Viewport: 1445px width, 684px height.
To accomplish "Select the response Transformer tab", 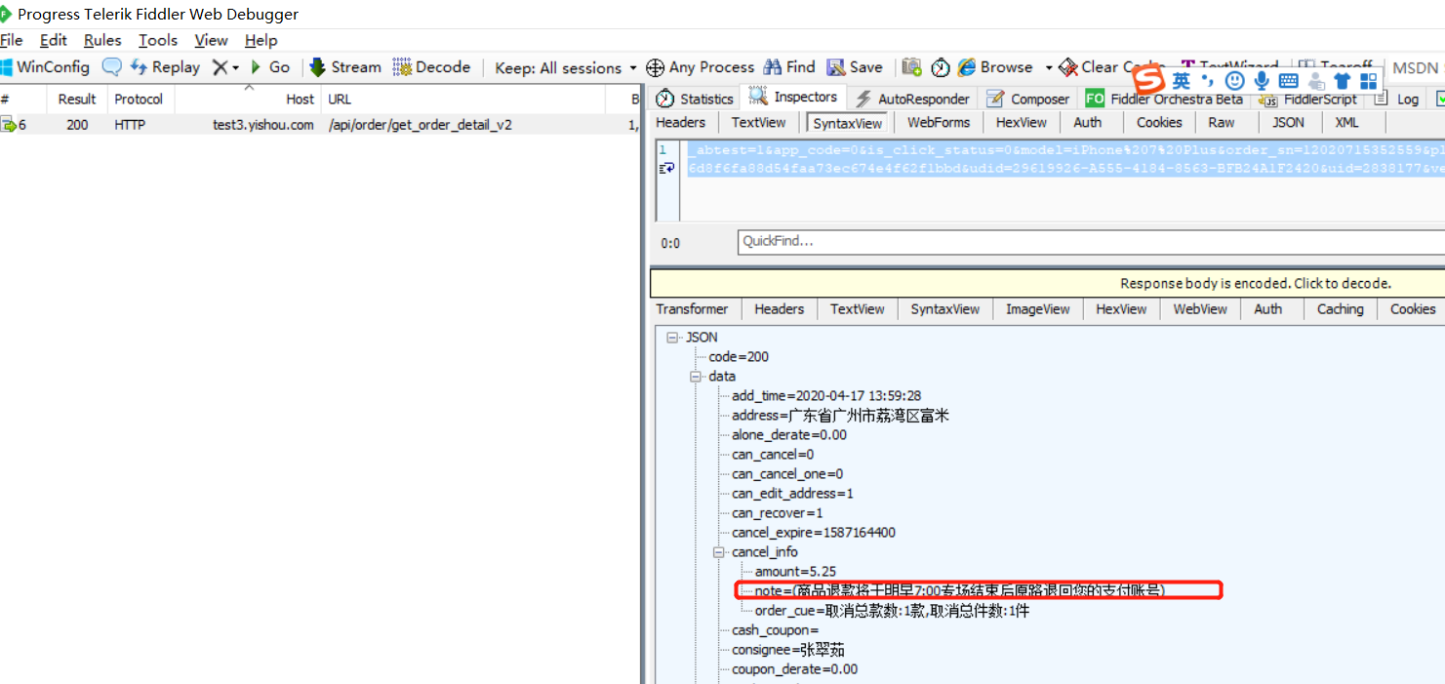I will point(692,309).
